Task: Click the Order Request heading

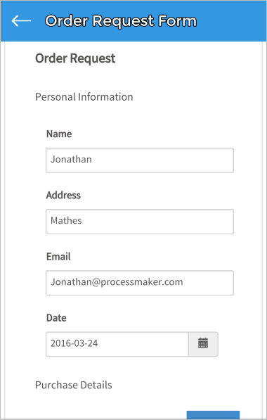Action: [x=75, y=58]
